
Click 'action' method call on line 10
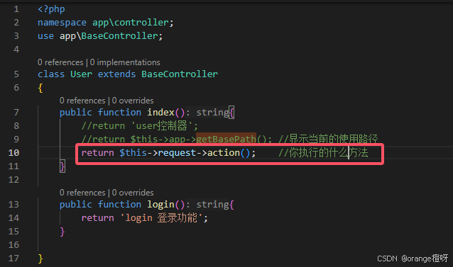tap(224, 153)
